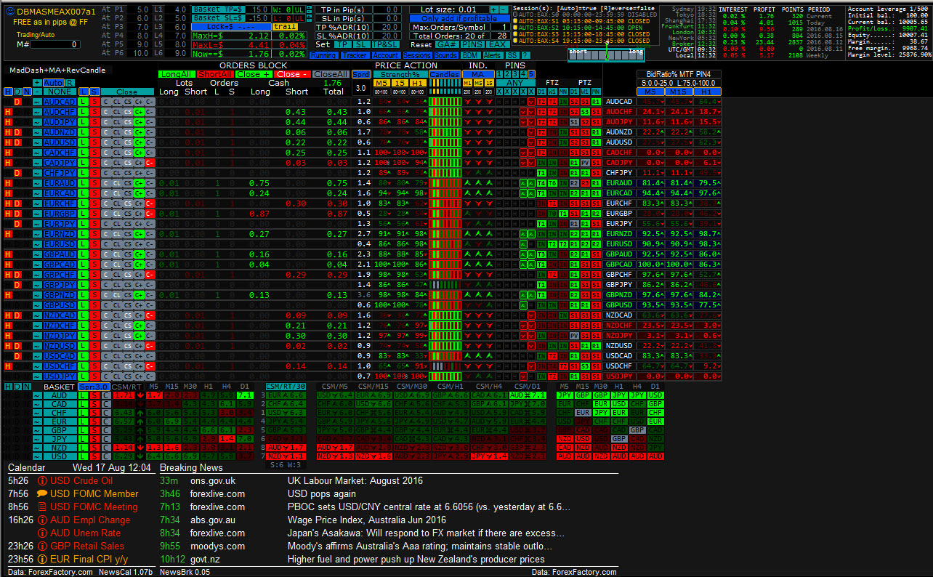Click the ShortAll button
Image resolution: width=933 pixels, height=577 pixels.
215,74
